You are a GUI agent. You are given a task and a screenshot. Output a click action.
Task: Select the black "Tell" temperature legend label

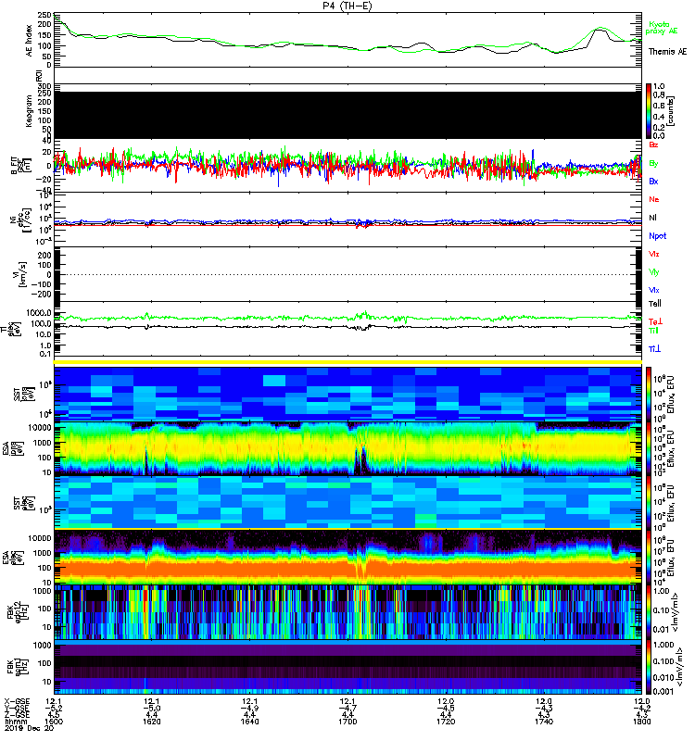pyautogui.click(x=655, y=304)
